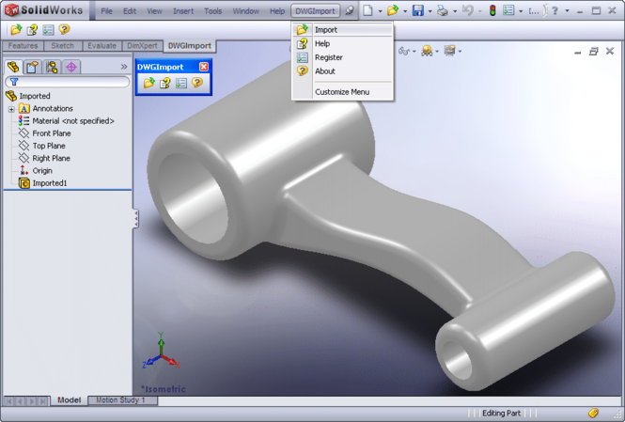The image size is (625, 422).
Task: Click the Rebuild traffic light icon
Action: click(x=492, y=10)
